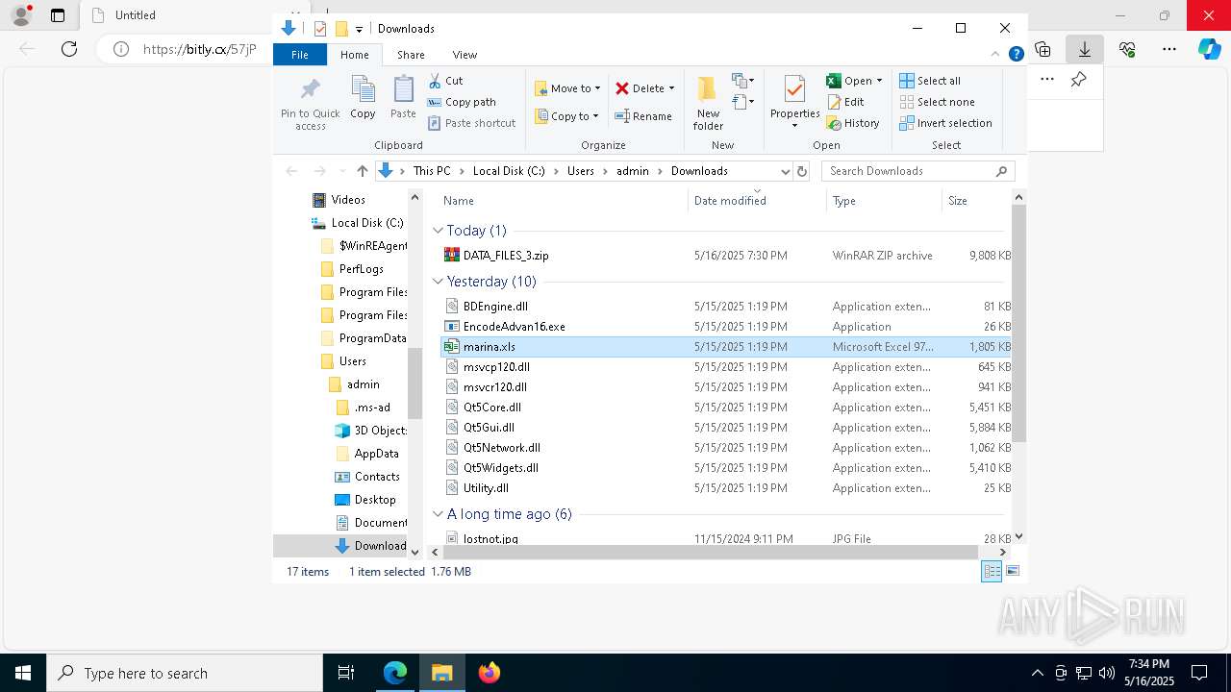Click the Copy ribbon icon
This screenshot has width=1231, height=692.
[363, 98]
